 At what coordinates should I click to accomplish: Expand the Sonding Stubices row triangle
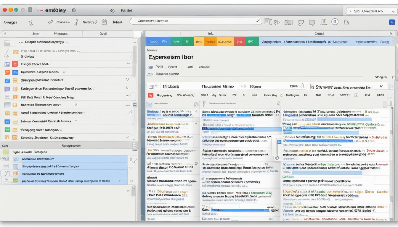tap(127, 137)
